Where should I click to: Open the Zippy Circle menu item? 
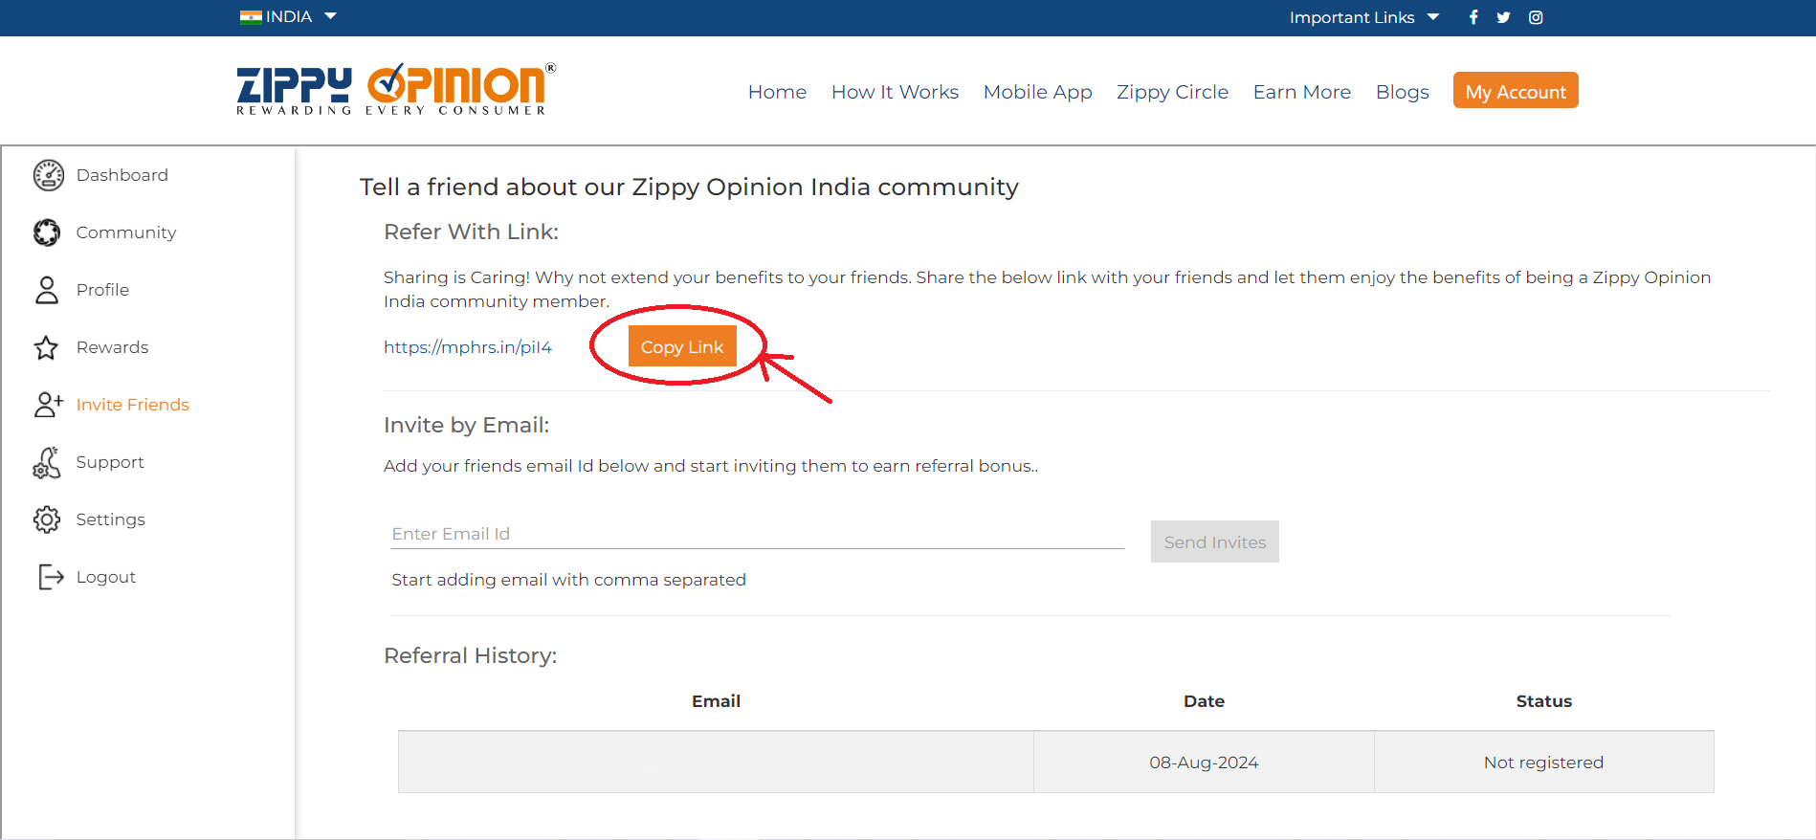pyautogui.click(x=1172, y=92)
